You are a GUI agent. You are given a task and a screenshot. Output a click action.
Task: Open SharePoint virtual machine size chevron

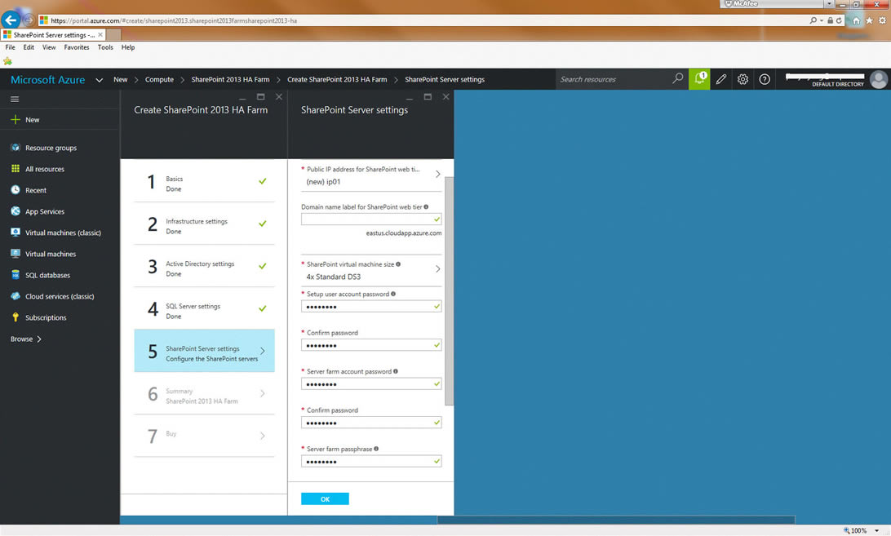[437, 269]
